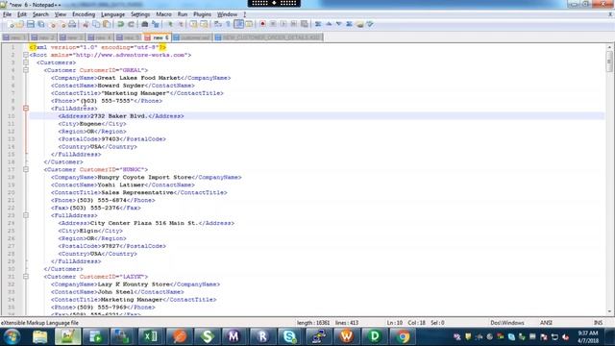Switch to the new 1 tab
Viewport: 615px width, 346px height.
point(15,37)
